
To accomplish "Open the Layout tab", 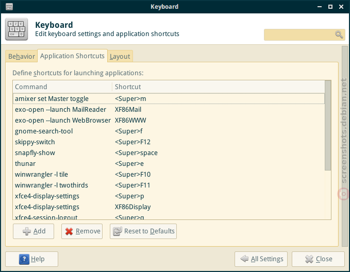I will [x=120, y=56].
